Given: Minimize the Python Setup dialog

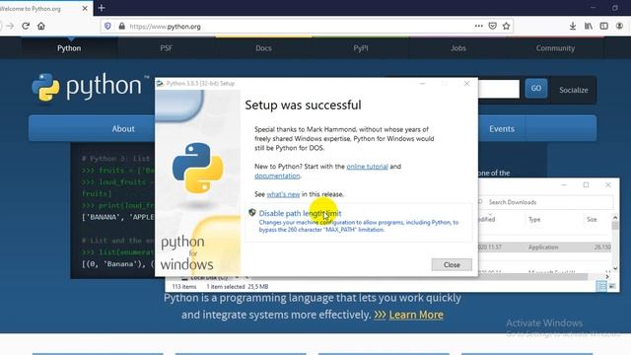Looking at the screenshot, I should (x=423, y=83).
